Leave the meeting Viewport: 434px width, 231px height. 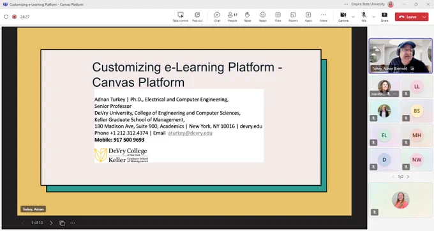pyautogui.click(x=408, y=17)
